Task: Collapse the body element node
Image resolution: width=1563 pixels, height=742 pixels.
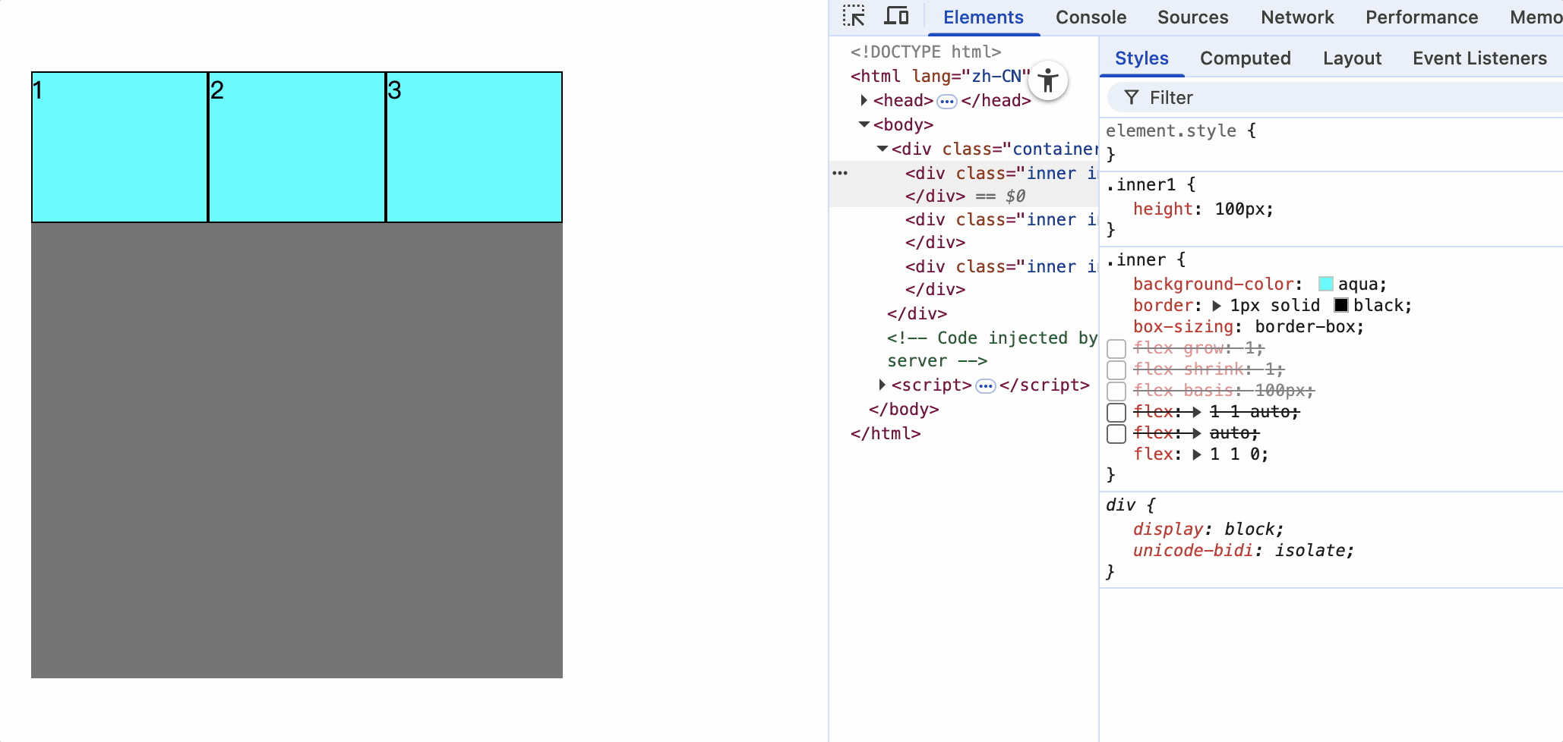Action: tap(864, 124)
